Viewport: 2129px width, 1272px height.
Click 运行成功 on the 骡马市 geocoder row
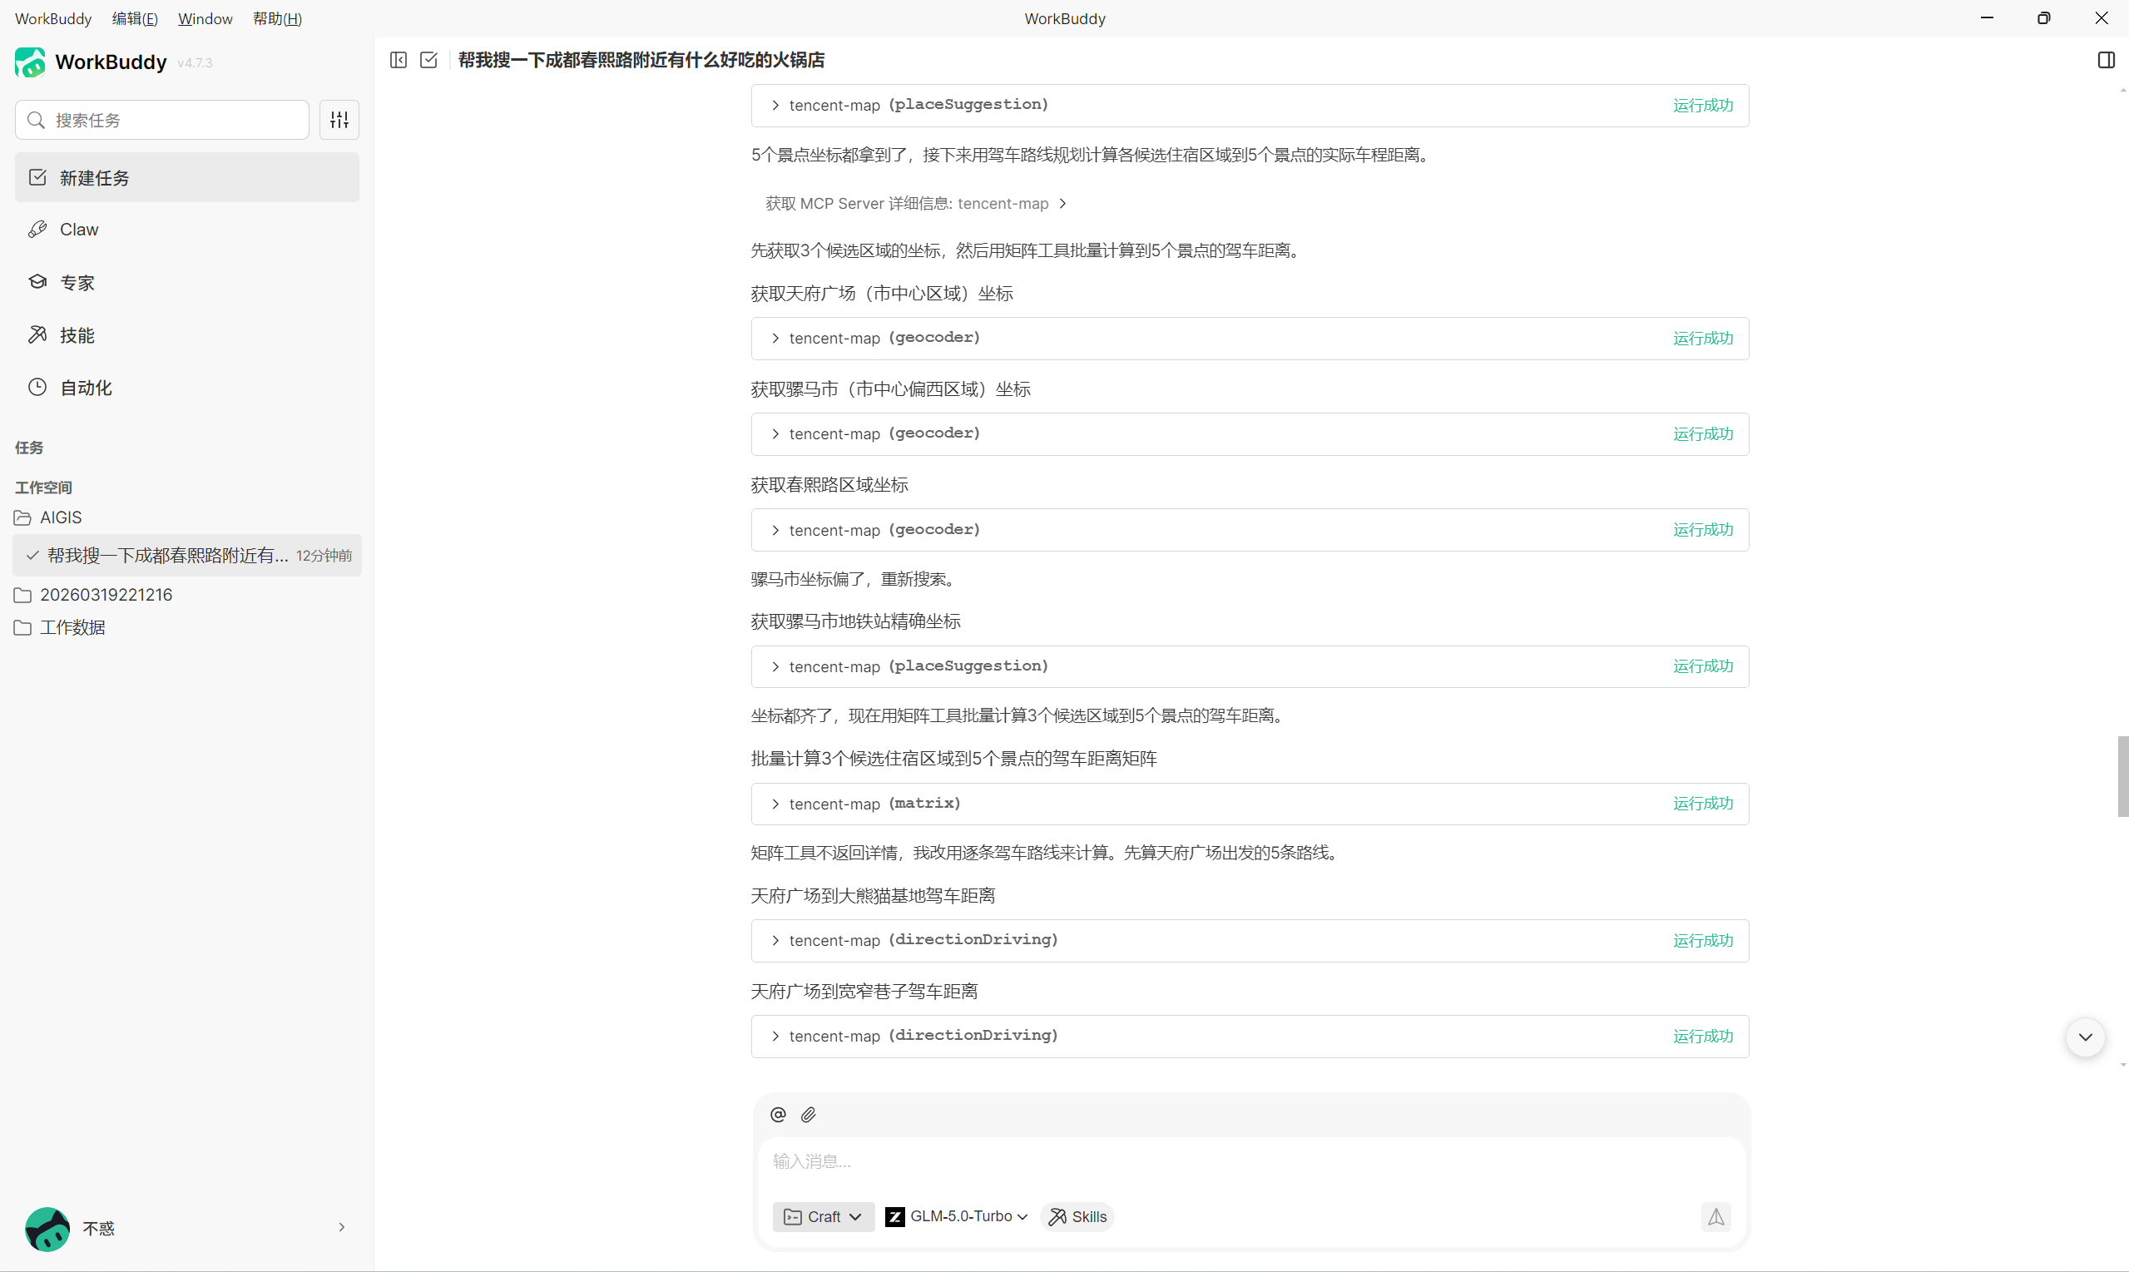[1703, 434]
